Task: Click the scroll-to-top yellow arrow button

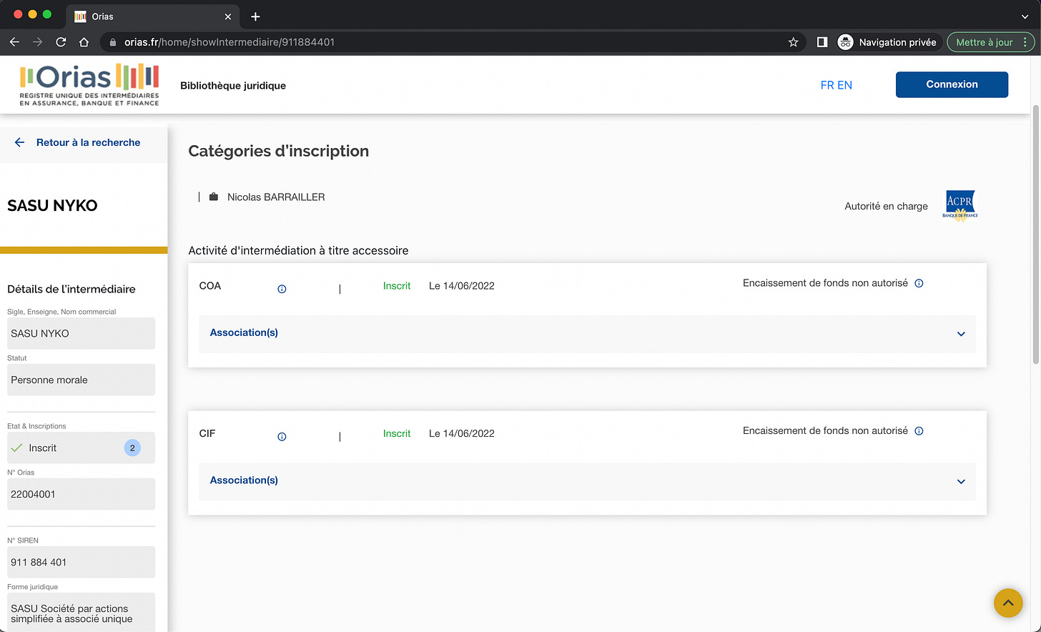Action: click(1008, 603)
